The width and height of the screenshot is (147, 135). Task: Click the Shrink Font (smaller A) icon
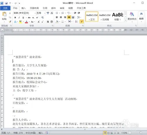[42, 22]
